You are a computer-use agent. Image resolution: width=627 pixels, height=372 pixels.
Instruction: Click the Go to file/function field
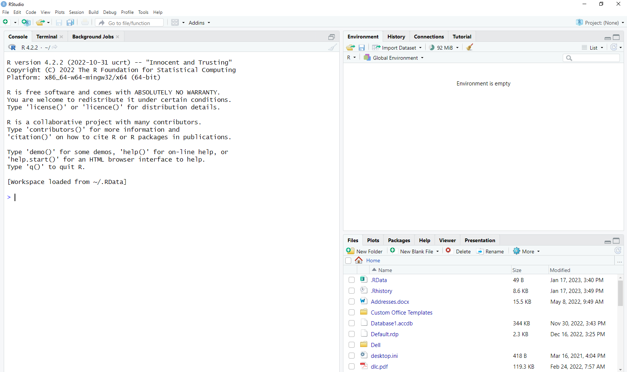coord(129,23)
